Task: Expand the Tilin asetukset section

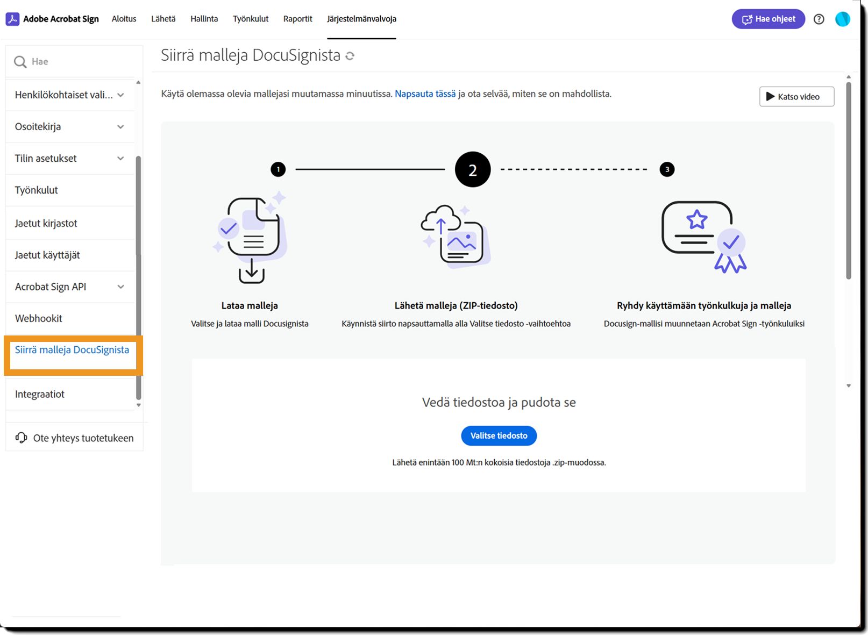Action: click(120, 159)
